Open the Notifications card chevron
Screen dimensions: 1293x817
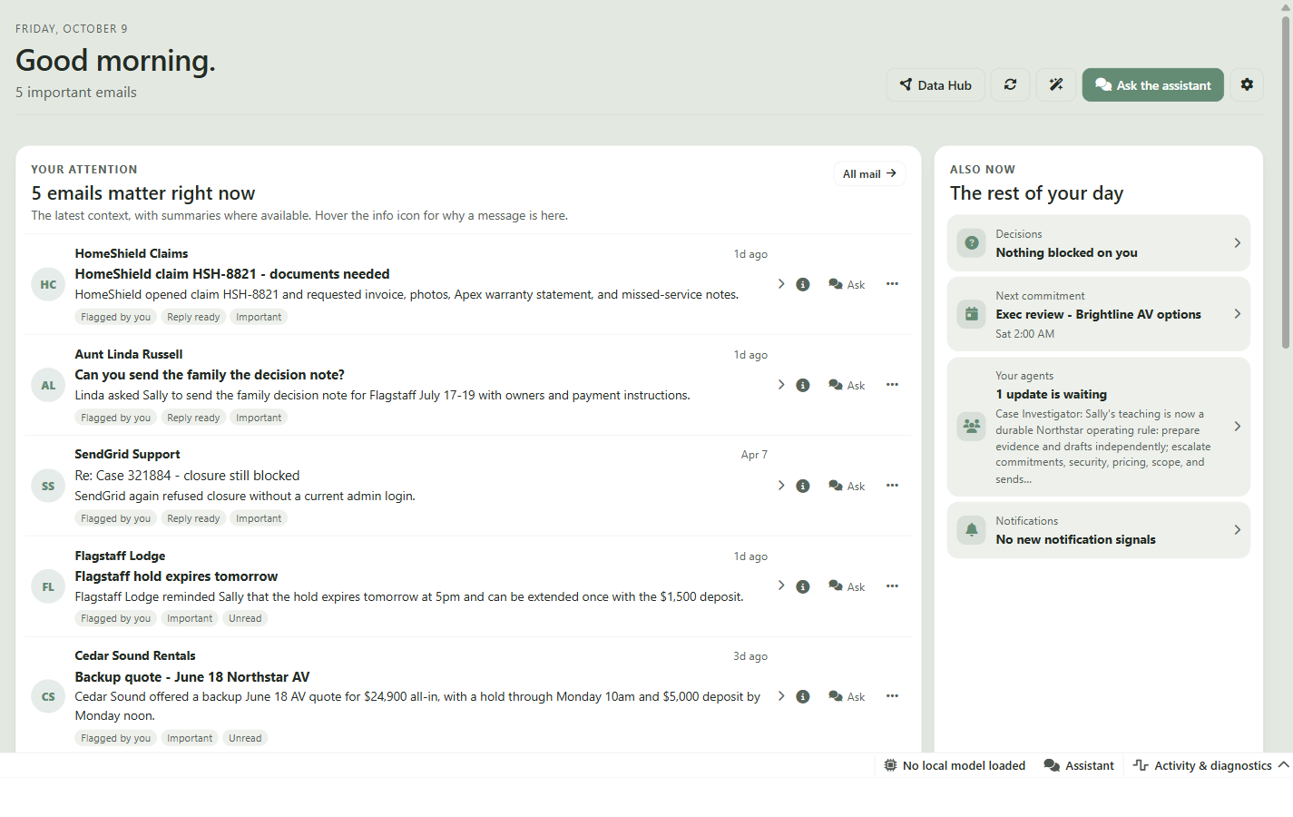coord(1237,529)
